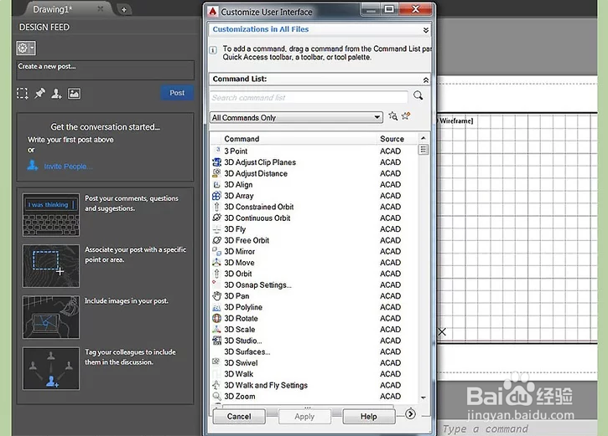Click the Apply button
Image resolution: width=608 pixels, height=436 pixels.
click(x=304, y=416)
